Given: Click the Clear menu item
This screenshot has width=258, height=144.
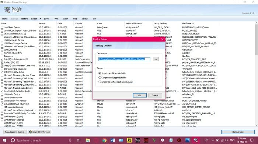Looking at the screenshot, I should (x=66, y=19).
